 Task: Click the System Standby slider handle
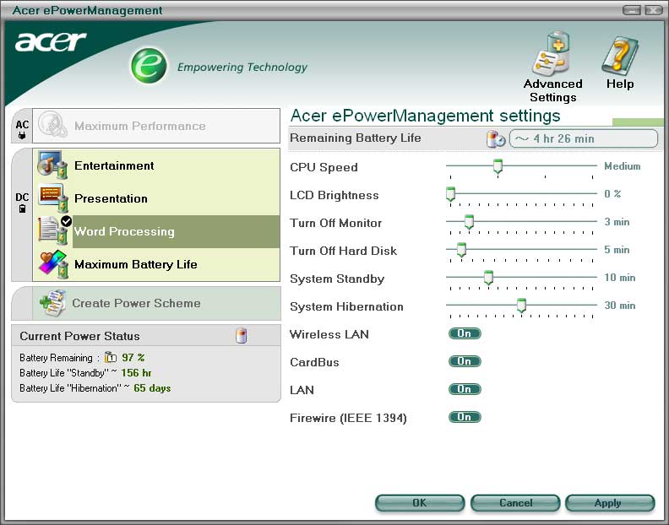click(488, 278)
